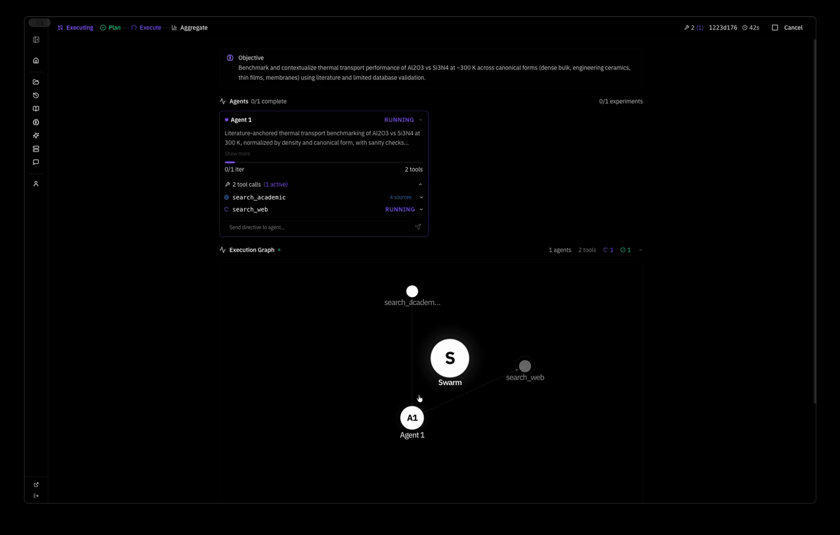Expand the running search_web tool call

click(421, 210)
